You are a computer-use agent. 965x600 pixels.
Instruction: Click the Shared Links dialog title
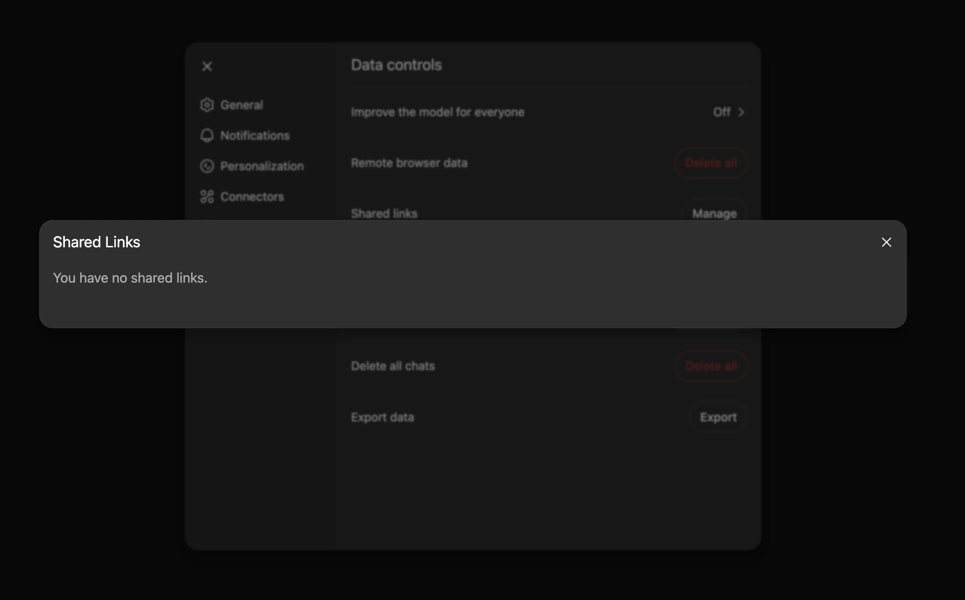coord(96,242)
